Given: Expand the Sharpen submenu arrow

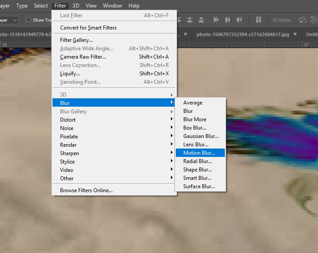Looking at the screenshot, I should (171, 153).
